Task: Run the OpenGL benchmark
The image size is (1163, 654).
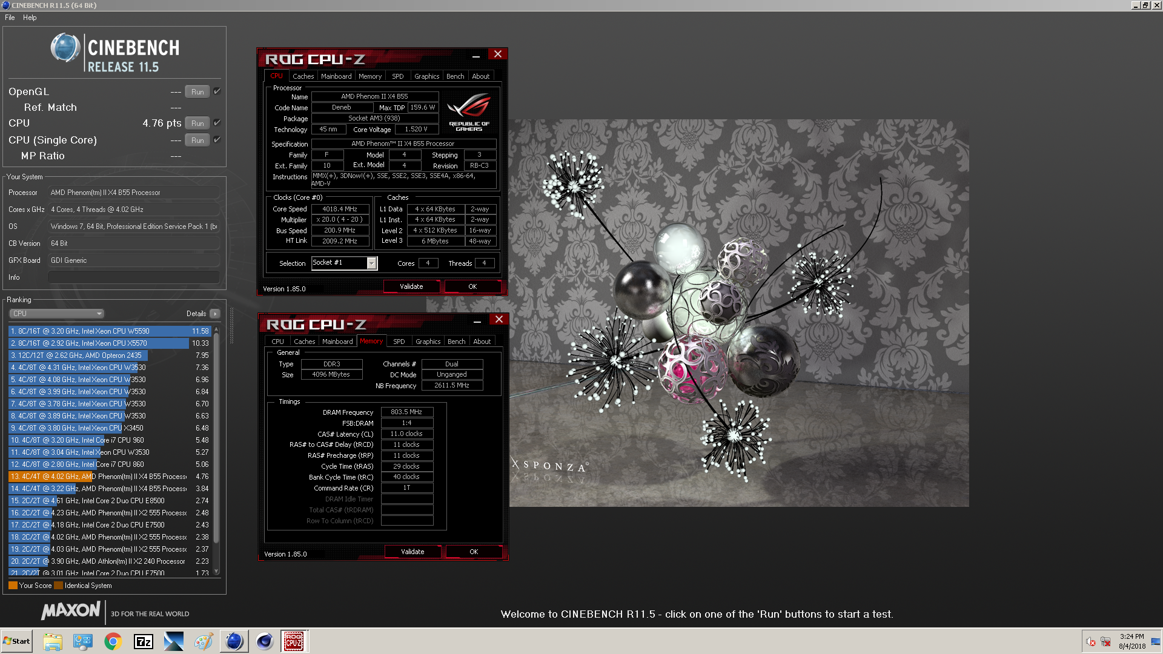Action: click(x=197, y=92)
